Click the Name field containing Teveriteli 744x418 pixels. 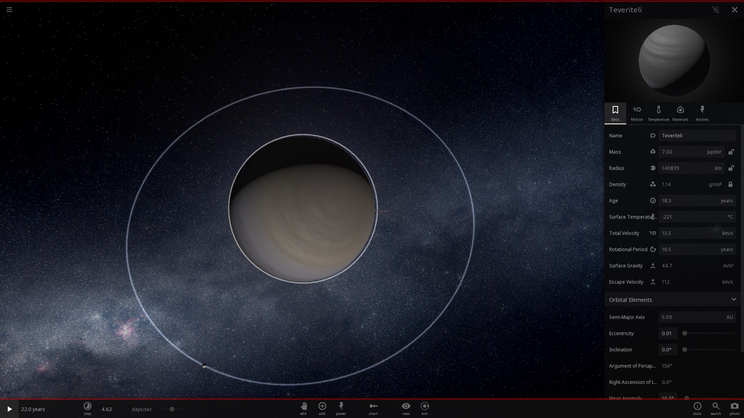pos(697,135)
